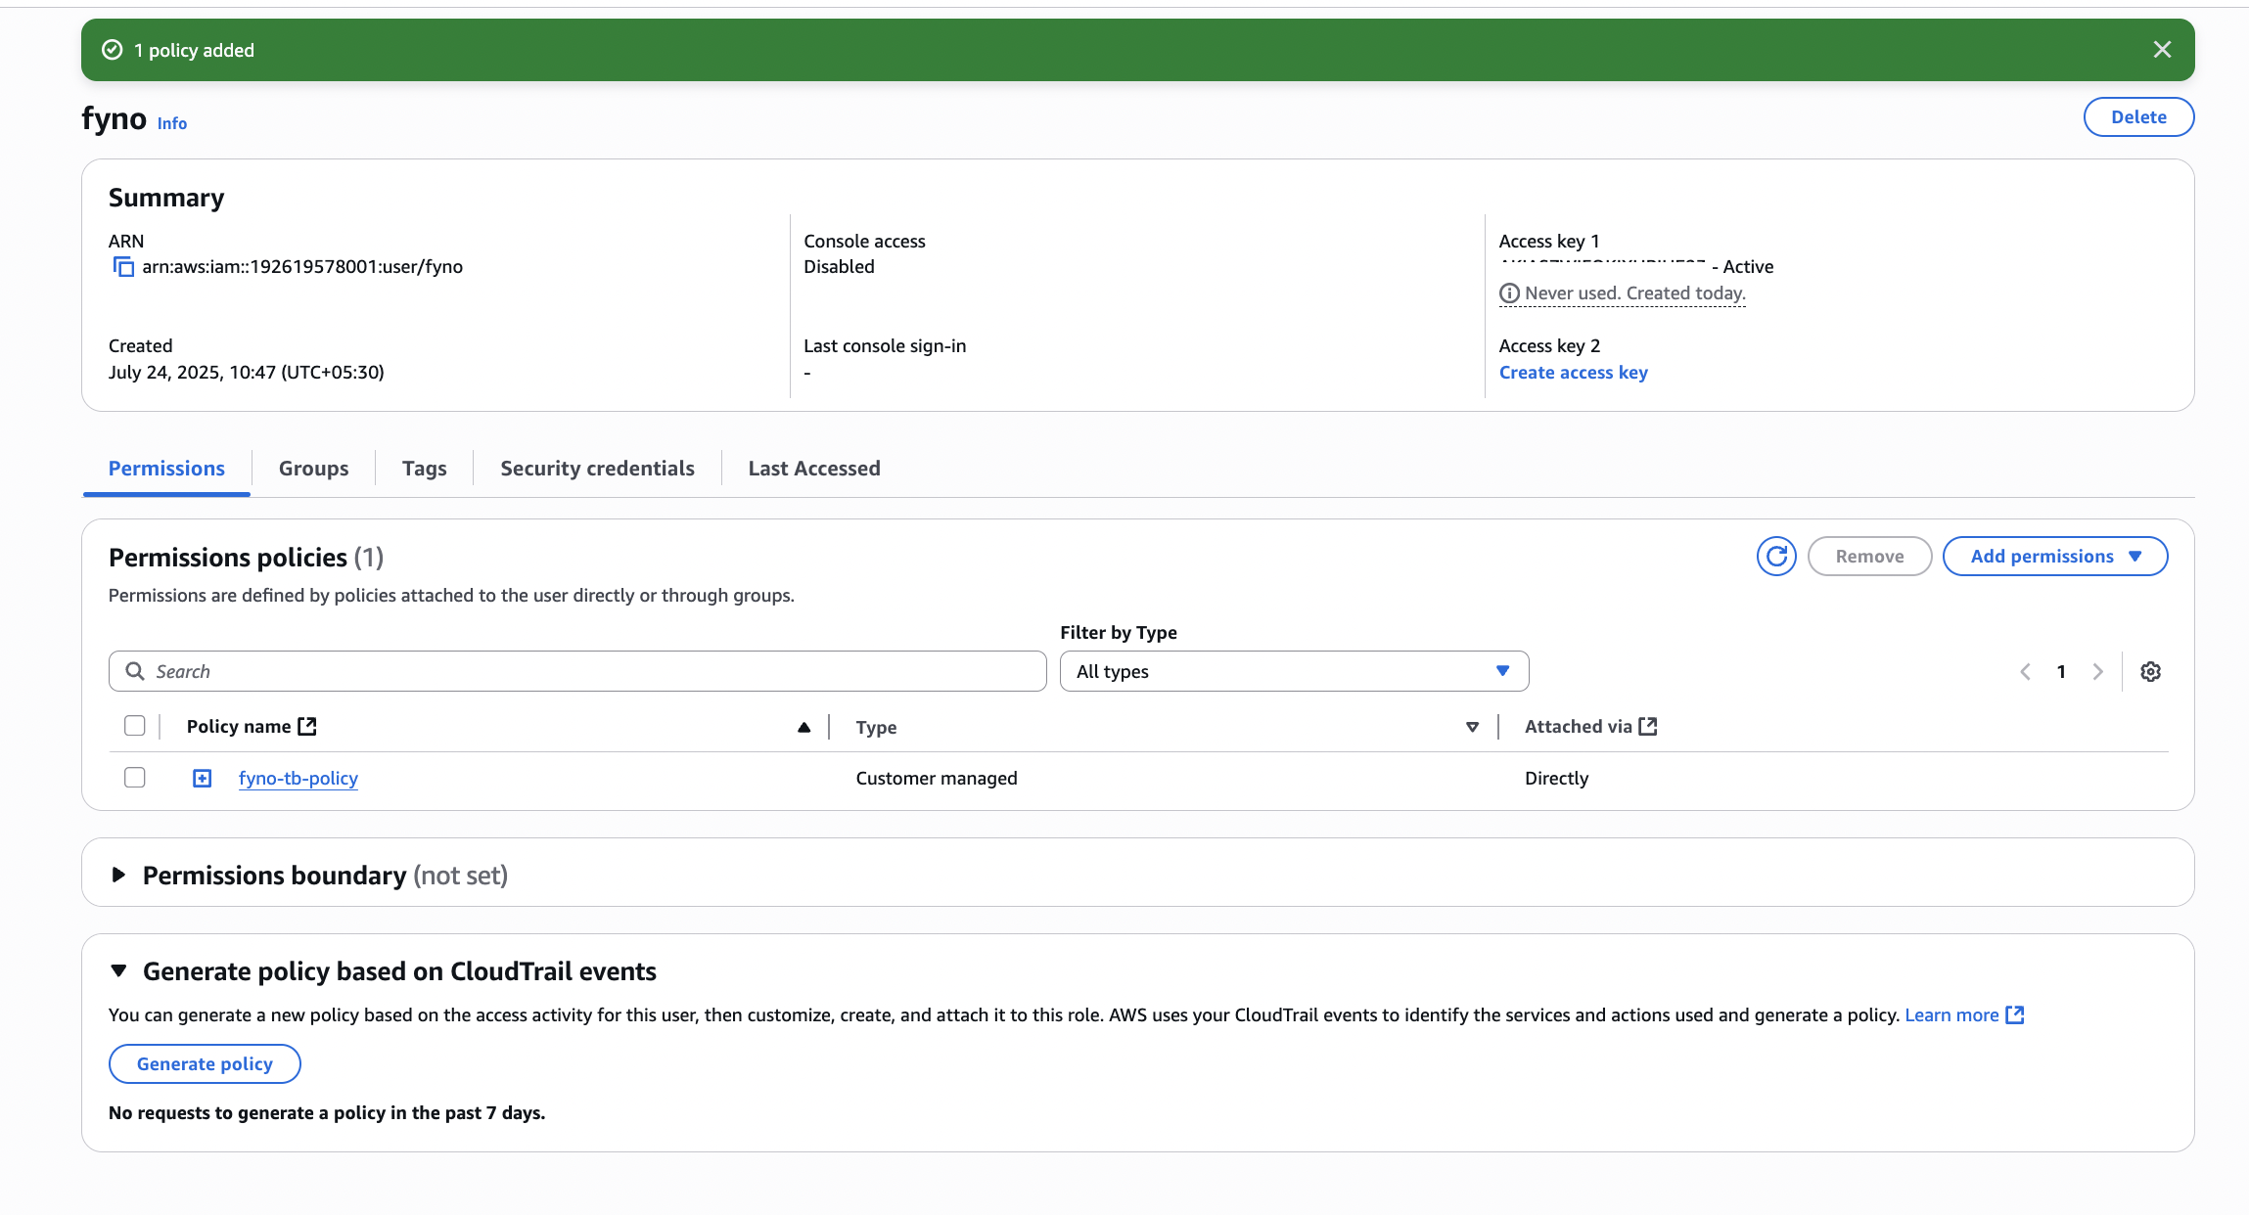2249x1215 pixels.
Task: Switch to Security credentials tab
Action: 597,469
